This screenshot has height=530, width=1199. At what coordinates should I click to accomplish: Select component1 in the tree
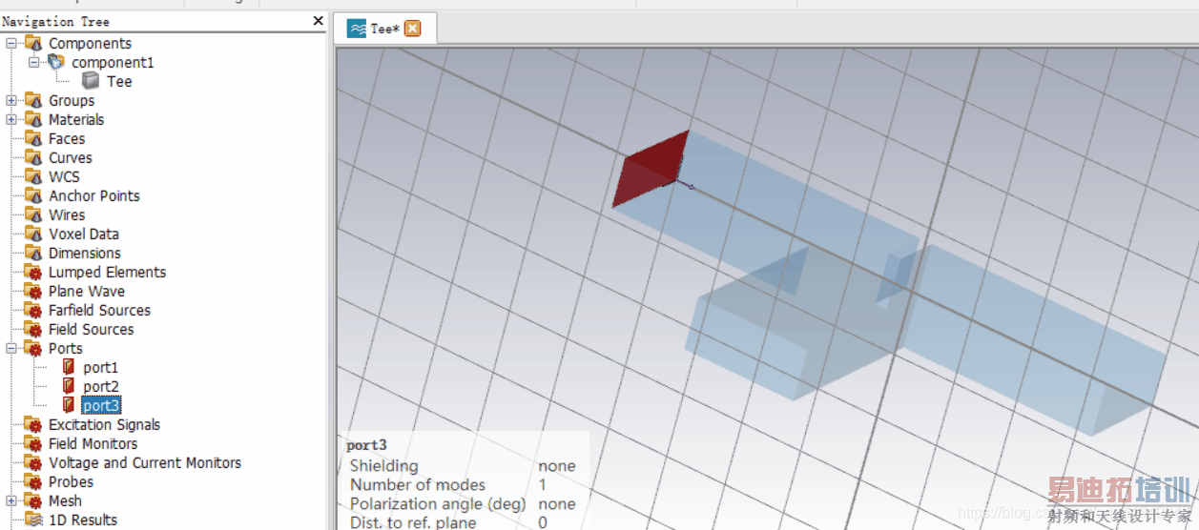113,62
